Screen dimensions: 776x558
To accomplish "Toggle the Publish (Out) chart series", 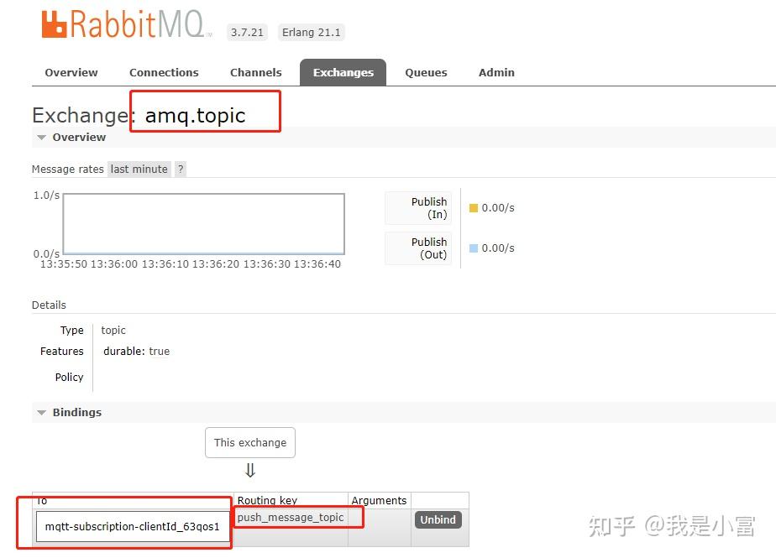I will coord(417,248).
